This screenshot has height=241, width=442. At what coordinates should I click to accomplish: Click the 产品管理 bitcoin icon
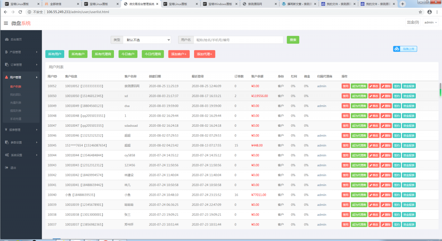click(7, 52)
